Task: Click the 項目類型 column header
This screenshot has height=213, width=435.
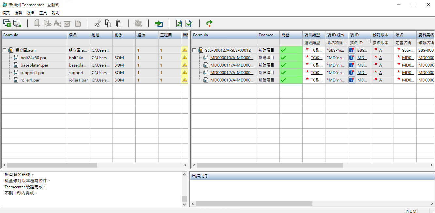Action: tap(314, 35)
